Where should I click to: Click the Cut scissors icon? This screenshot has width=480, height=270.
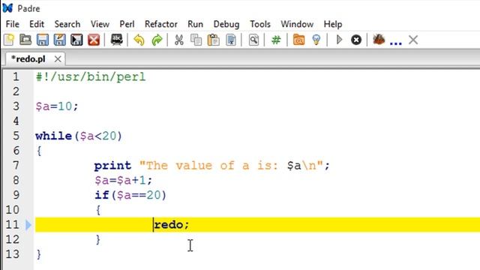(179, 40)
